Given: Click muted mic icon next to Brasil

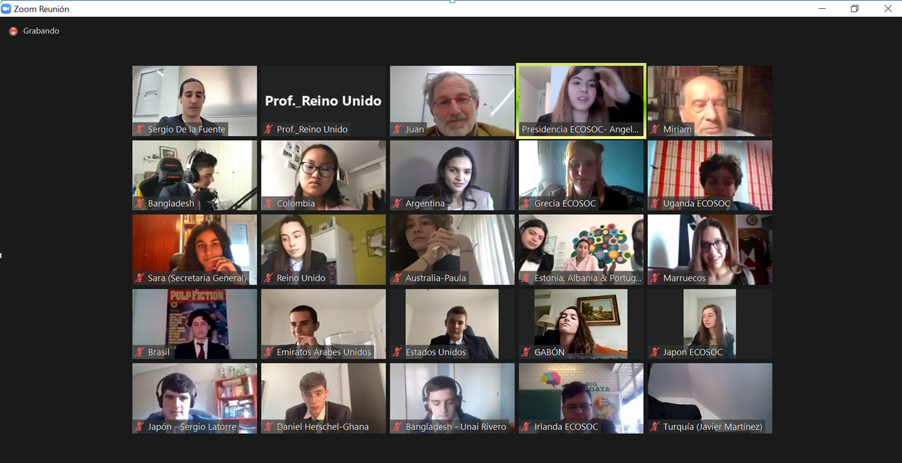Looking at the screenshot, I should 140,352.
